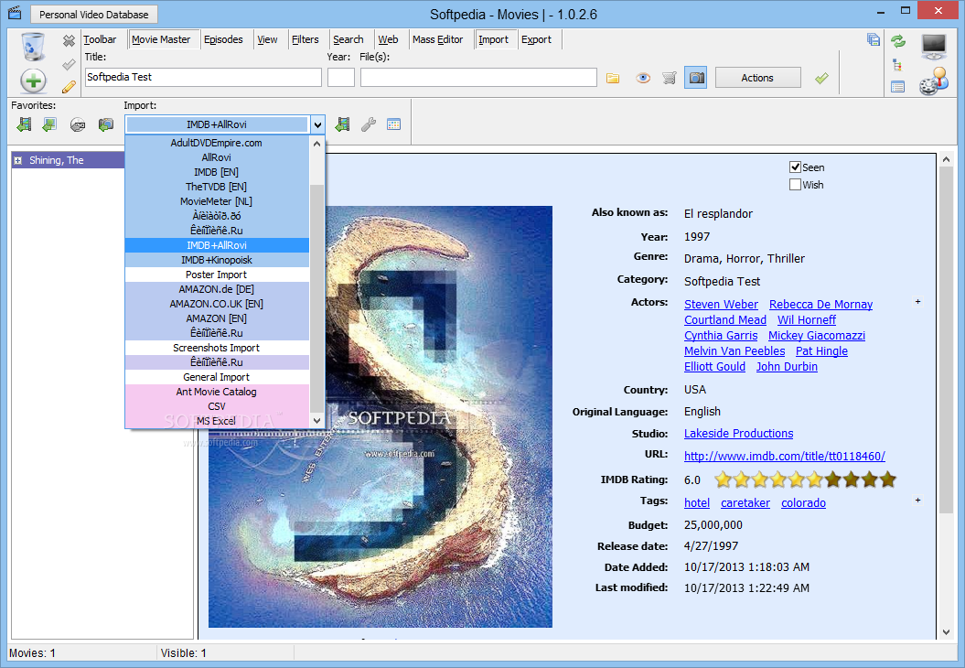
Task: Open the Rebecca De Mornay link
Action: point(820,304)
